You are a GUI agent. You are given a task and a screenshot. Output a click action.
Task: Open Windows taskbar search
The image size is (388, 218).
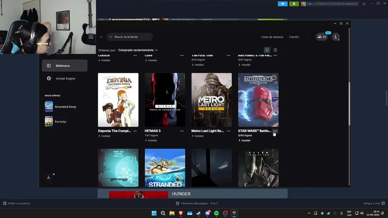pos(163,213)
